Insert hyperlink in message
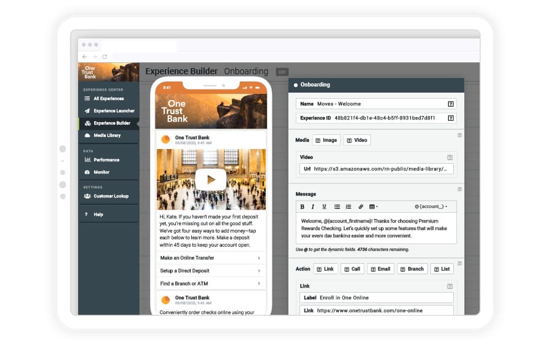Viewport: 551px width, 346px height. coord(360,207)
